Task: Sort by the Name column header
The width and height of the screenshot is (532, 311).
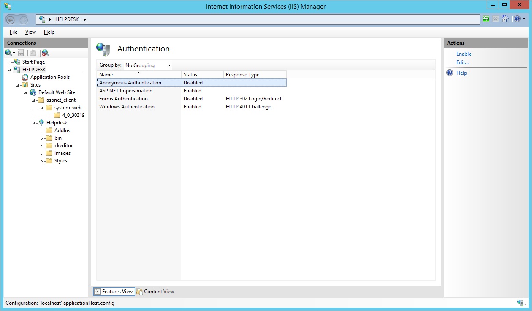Action: (x=139, y=74)
